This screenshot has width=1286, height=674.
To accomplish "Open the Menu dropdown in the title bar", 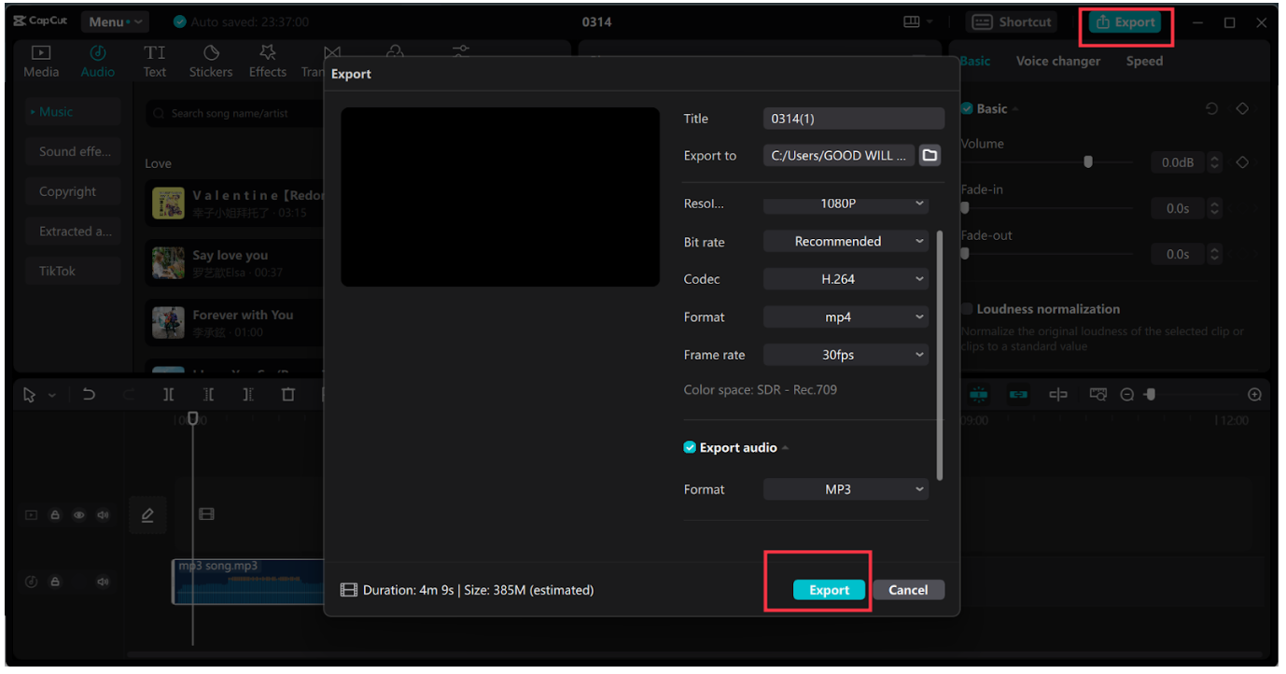I will (x=114, y=21).
